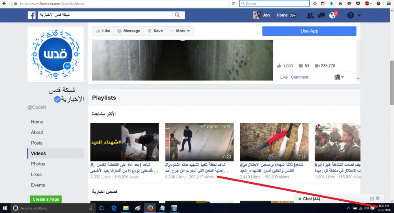Image resolution: width=394 pixels, height=213 pixels.
Task: Open Photos in page sidebar
Action: pyautogui.click(x=38, y=164)
